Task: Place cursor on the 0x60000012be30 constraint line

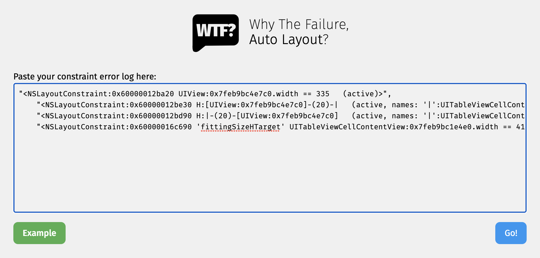Action: (x=281, y=105)
